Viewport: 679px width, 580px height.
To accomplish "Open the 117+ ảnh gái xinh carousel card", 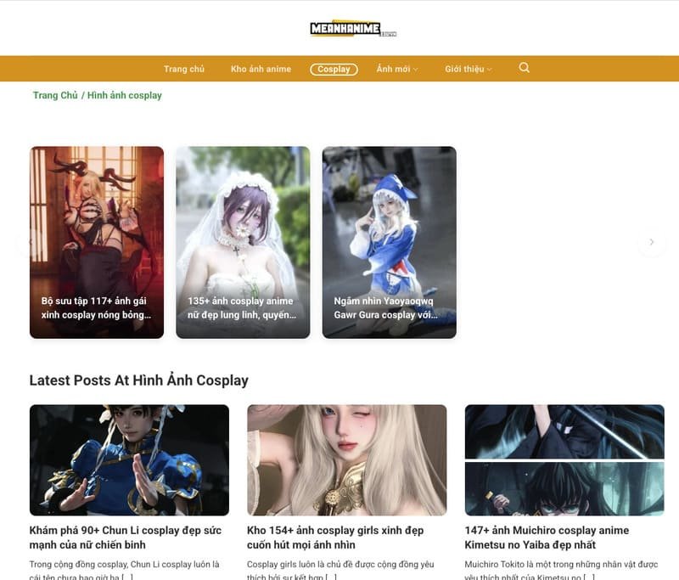I will click(97, 242).
